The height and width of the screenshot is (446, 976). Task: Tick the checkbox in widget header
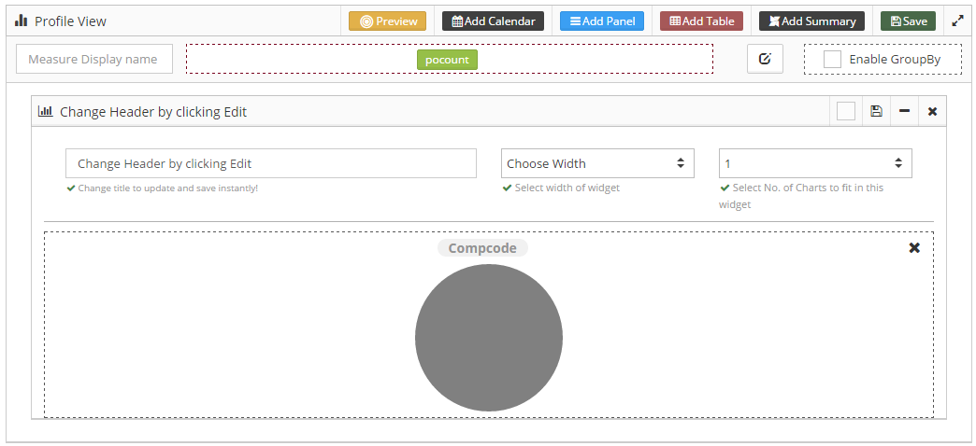[846, 112]
